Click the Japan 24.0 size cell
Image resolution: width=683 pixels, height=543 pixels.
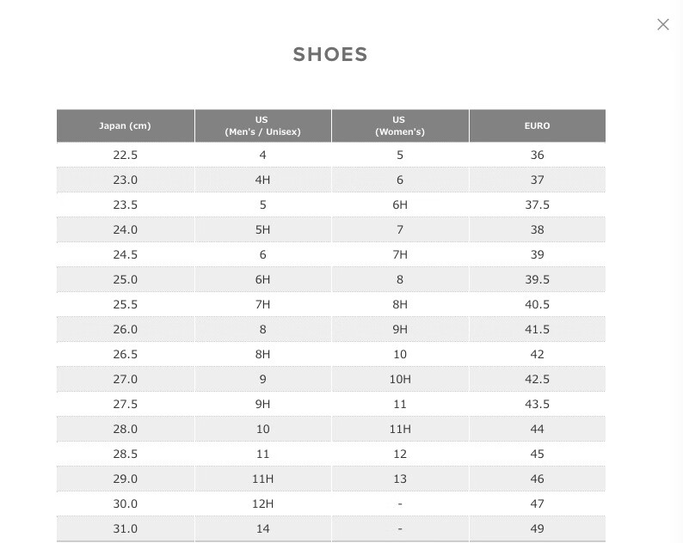click(125, 230)
